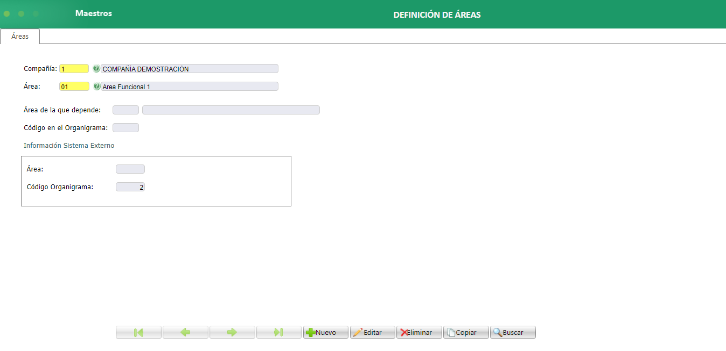Screen dimensions: 726x351
Task: Select the COMPAÑÍA DEMOSTRACIÓN name field
Action: click(190, 69)
